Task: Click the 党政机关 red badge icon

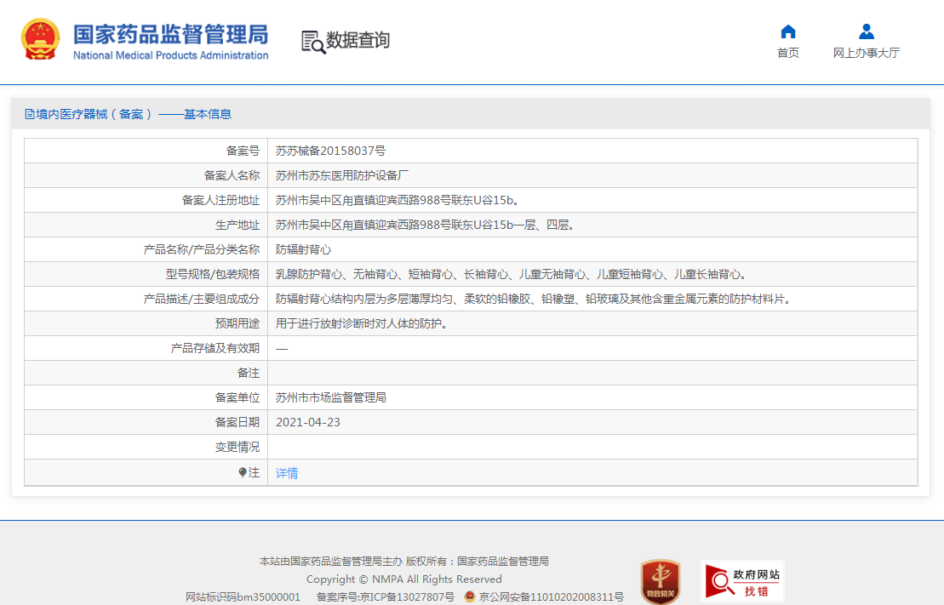Action: pyautogui.click(x=661, y=581)
